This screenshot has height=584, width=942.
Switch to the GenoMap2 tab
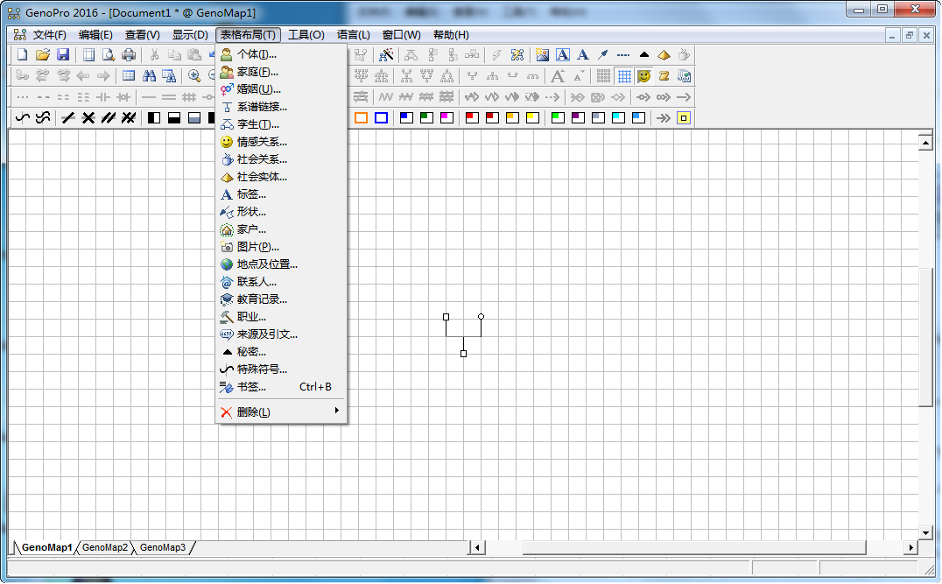pyautogui.click(x=105, y=547)
